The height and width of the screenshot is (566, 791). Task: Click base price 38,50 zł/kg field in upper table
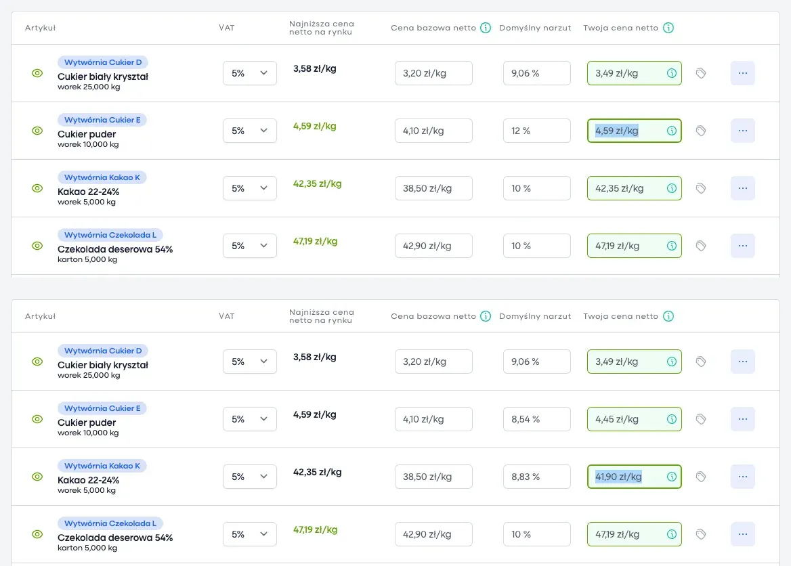point(433,188)
